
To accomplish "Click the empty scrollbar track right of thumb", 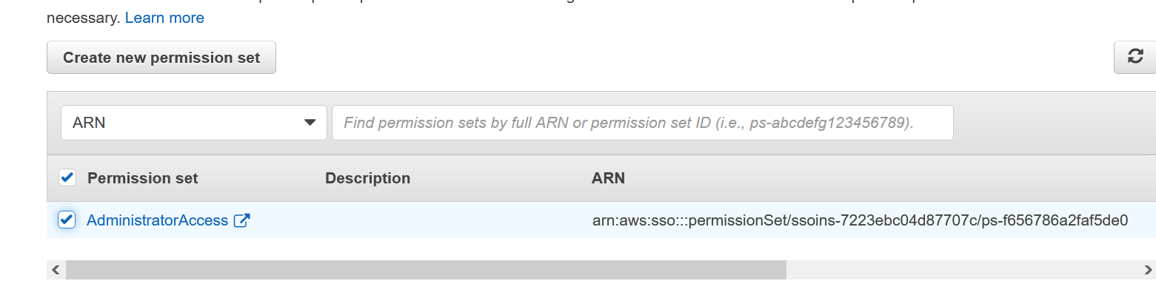I will [962, 270].
